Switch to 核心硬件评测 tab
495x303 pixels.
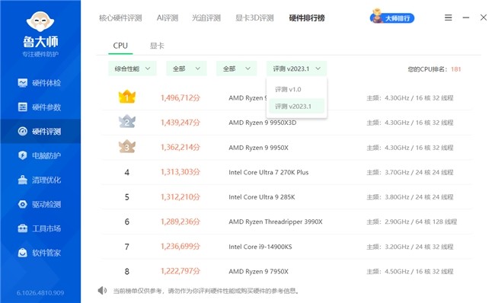pos(120,18)
